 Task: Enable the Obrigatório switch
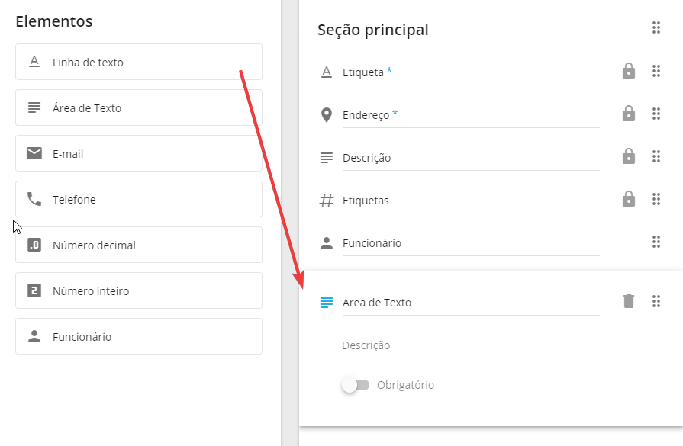point(356,385)
